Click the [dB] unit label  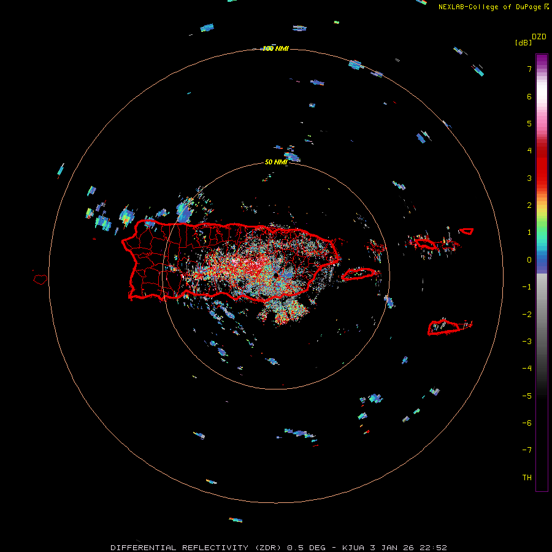click(x=523, y=42)
